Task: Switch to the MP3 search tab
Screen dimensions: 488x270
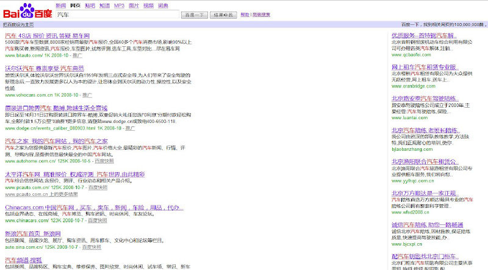Action: click(119, 5)
